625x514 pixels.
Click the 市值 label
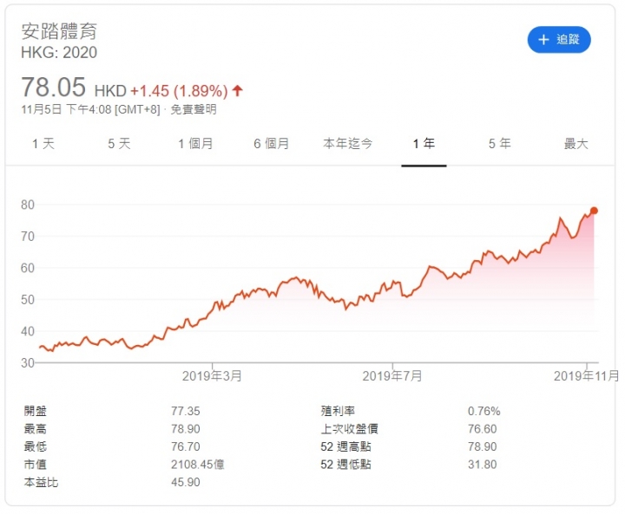(36, 465)
